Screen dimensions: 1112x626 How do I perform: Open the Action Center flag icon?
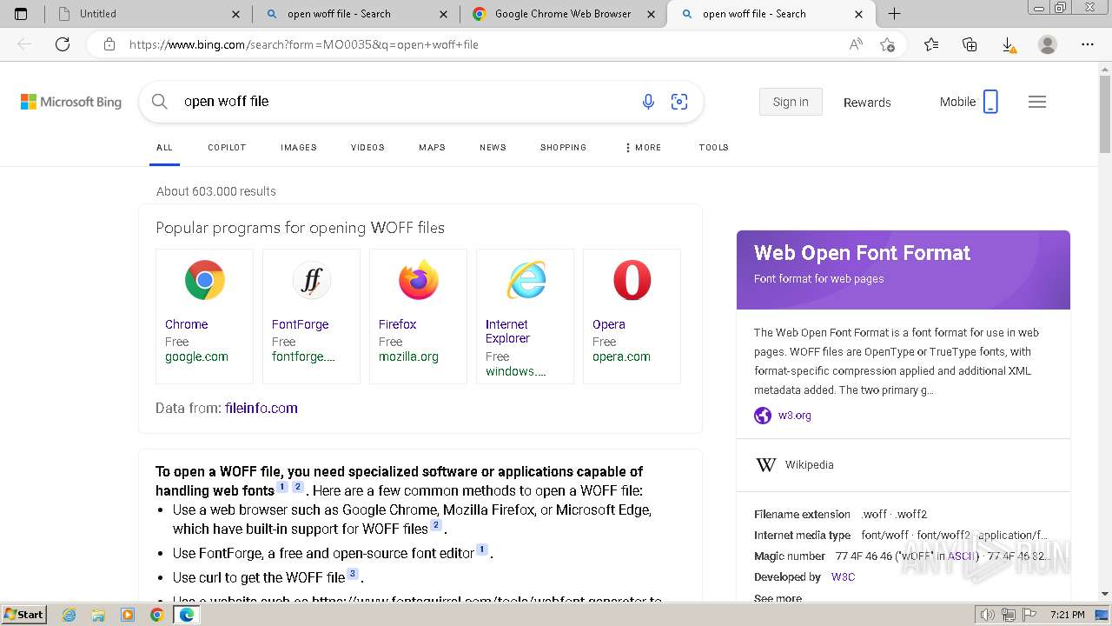[1028, 615]
